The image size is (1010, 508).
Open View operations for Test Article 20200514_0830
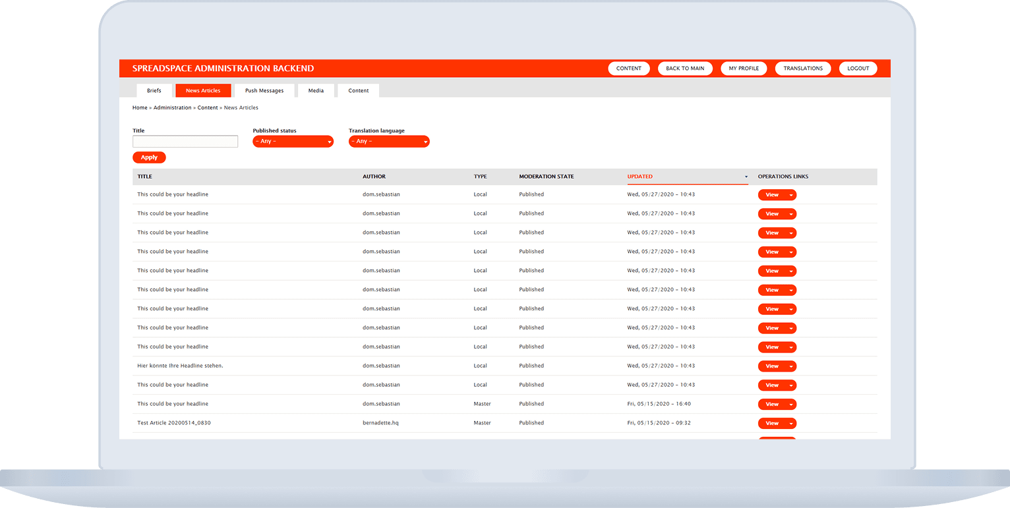pyautogui.click(x=790, y=423)
